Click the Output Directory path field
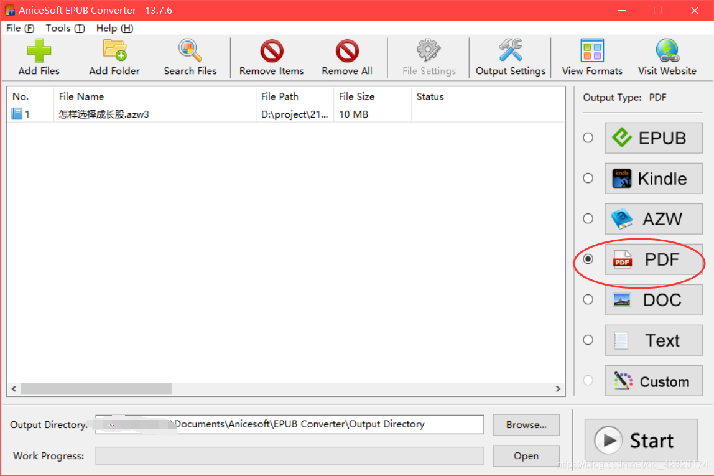Screen dimensions: 714x476 tap(290, 424)
